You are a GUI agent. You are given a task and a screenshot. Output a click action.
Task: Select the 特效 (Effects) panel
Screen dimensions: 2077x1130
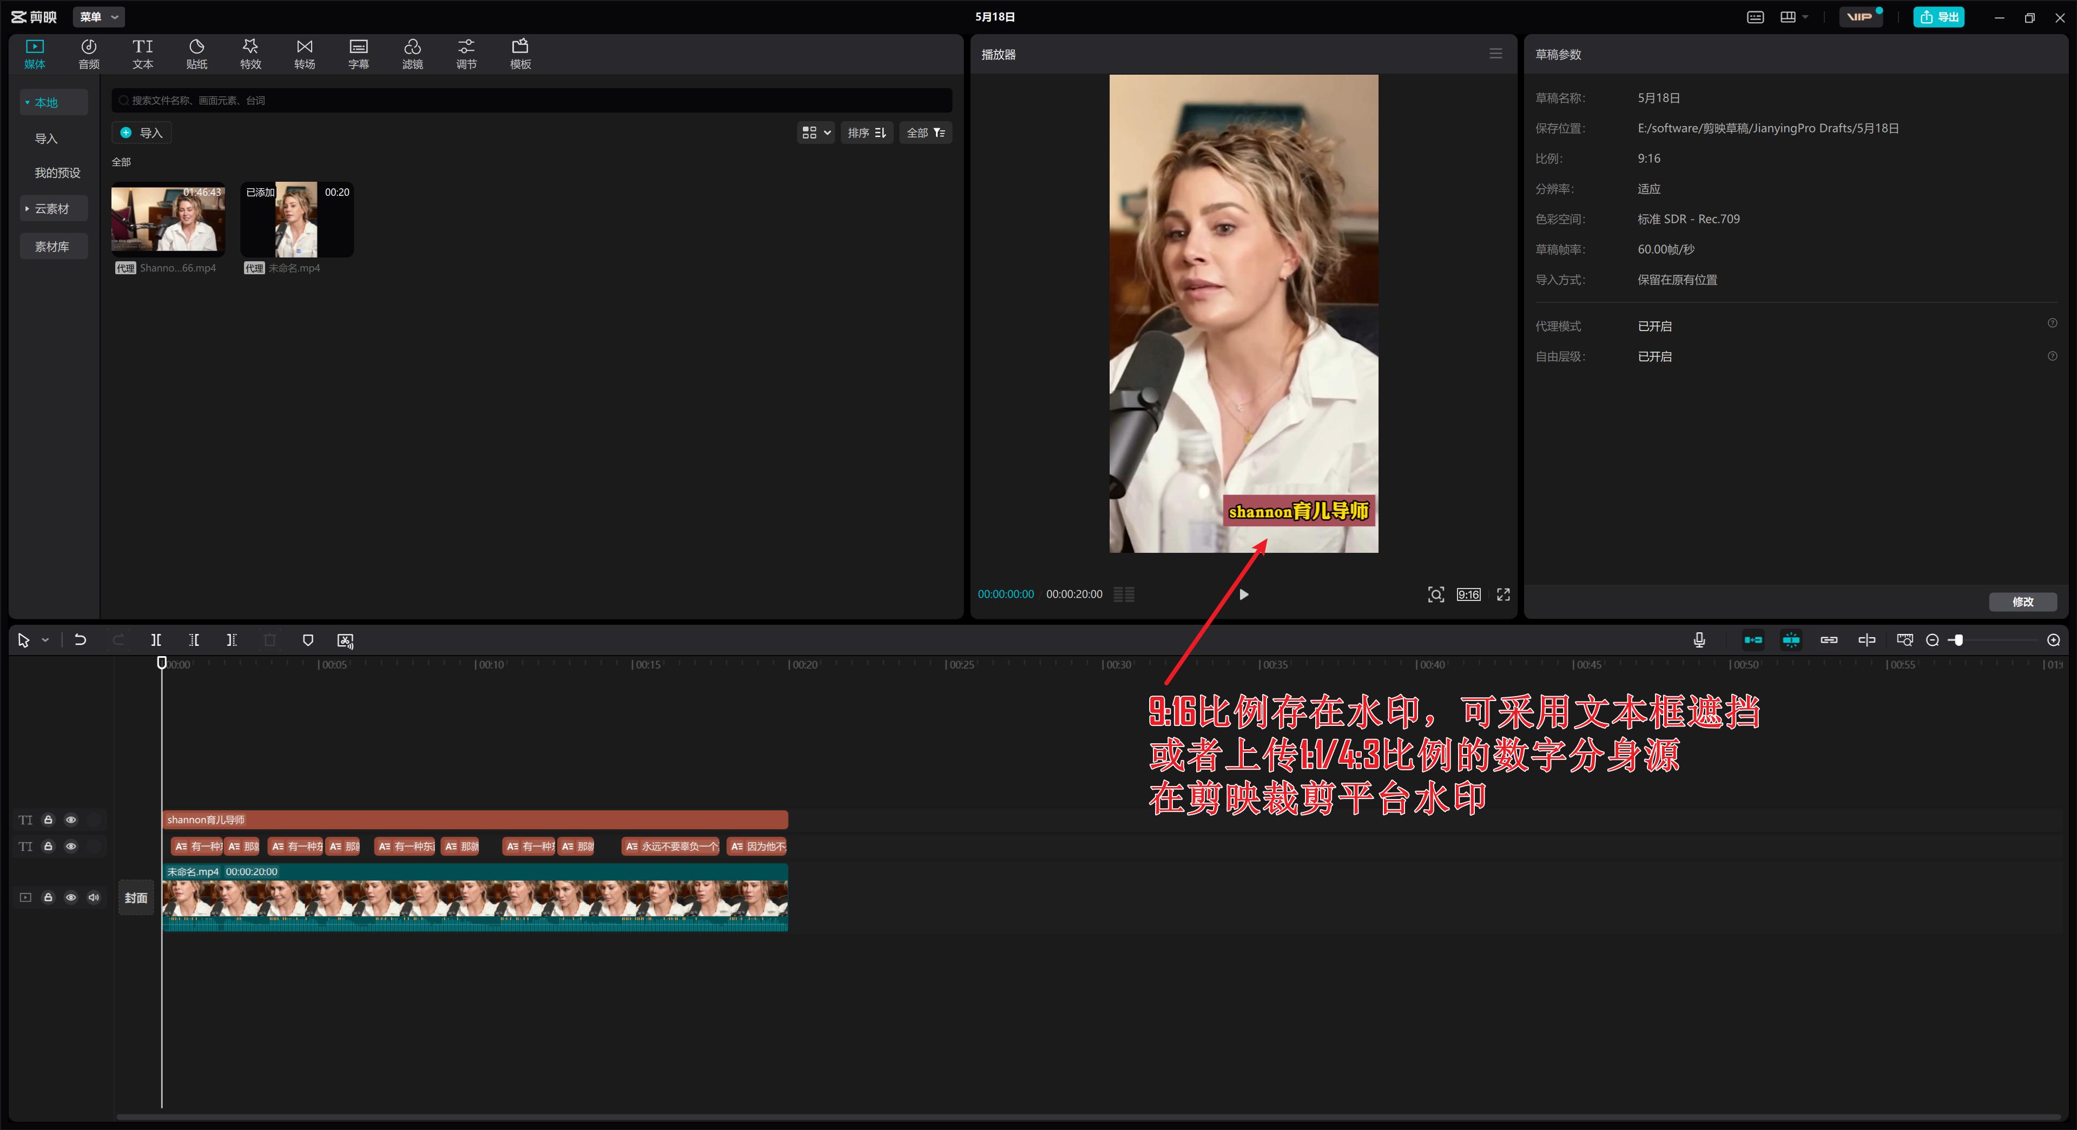pos(250,53)
